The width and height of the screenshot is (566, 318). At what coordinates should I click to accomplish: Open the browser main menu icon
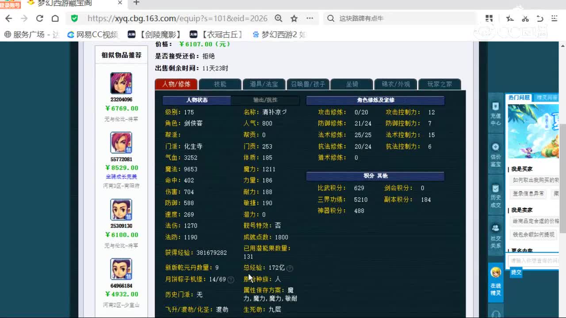pos(555,19)
